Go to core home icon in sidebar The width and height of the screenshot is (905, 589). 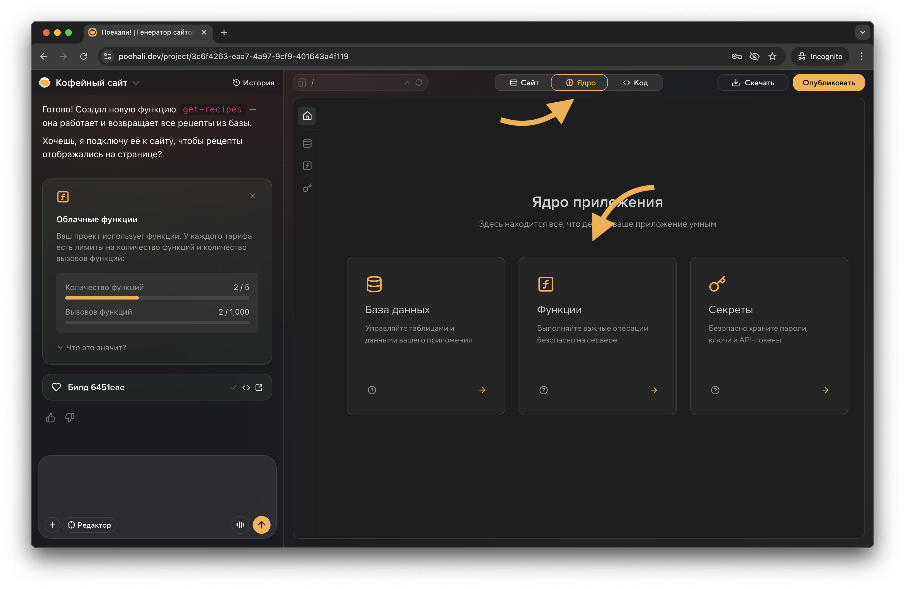[x=307, y=116]
